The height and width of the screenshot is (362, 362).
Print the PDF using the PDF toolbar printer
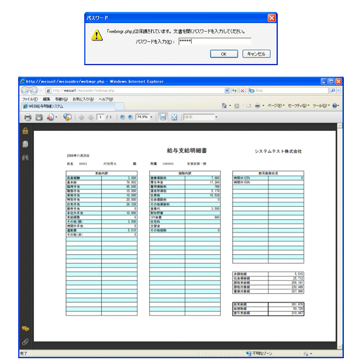tap(28, 117)
